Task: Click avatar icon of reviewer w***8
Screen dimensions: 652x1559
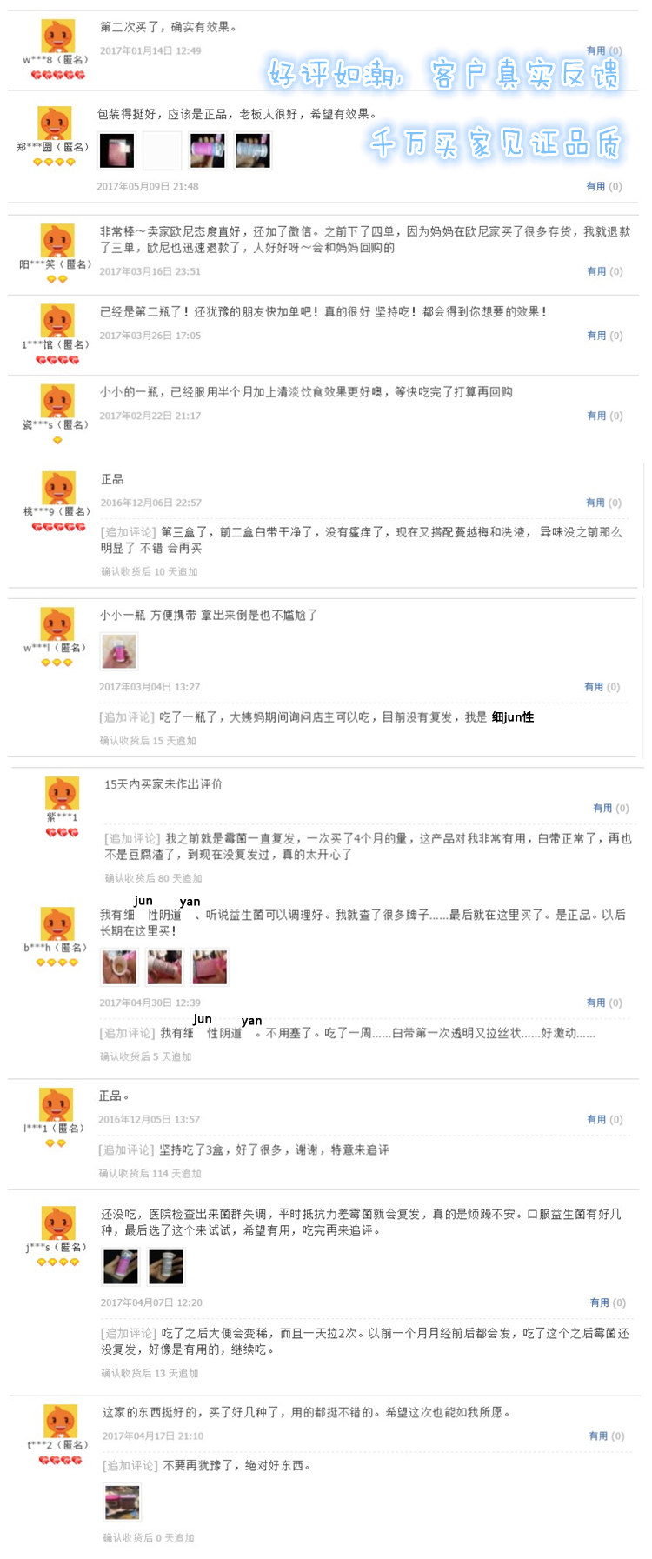Action: pos(58,36)
